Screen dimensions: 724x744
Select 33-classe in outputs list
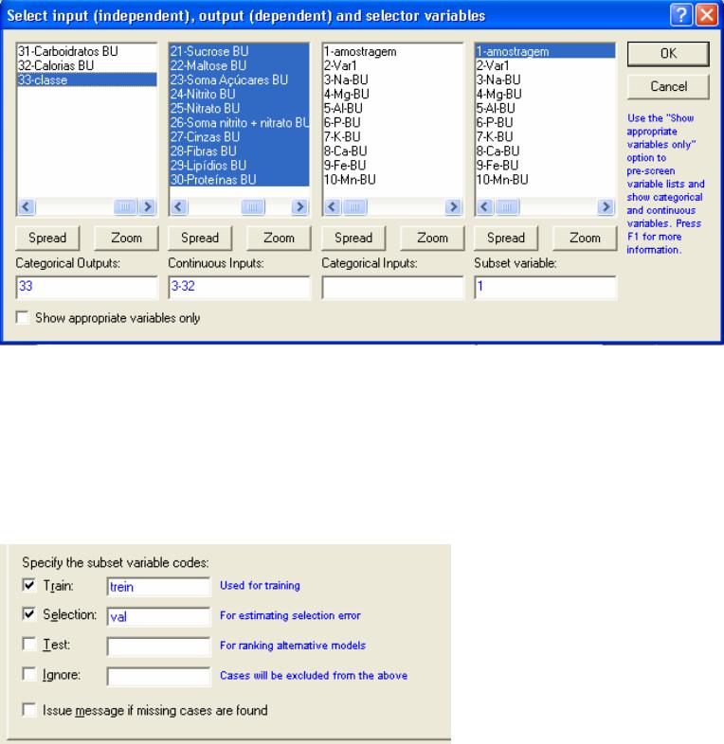pyautogui.click(x=87, y=80)
